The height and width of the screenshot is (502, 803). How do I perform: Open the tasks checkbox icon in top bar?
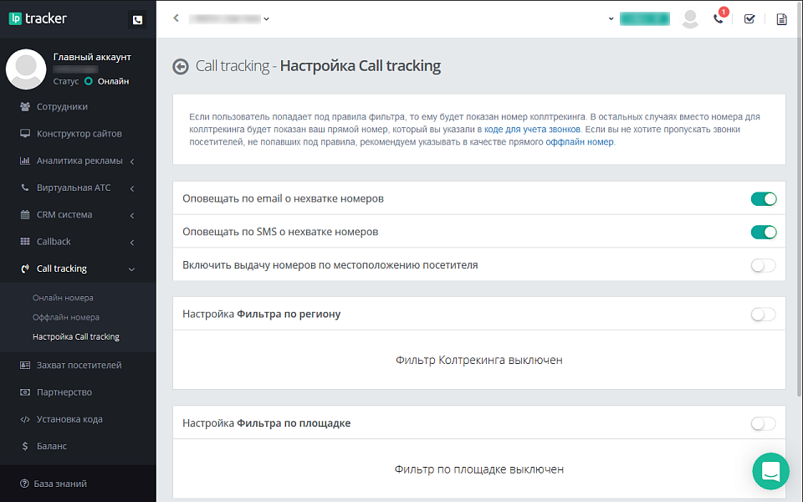pyautogui.click(x=749, y=18)
